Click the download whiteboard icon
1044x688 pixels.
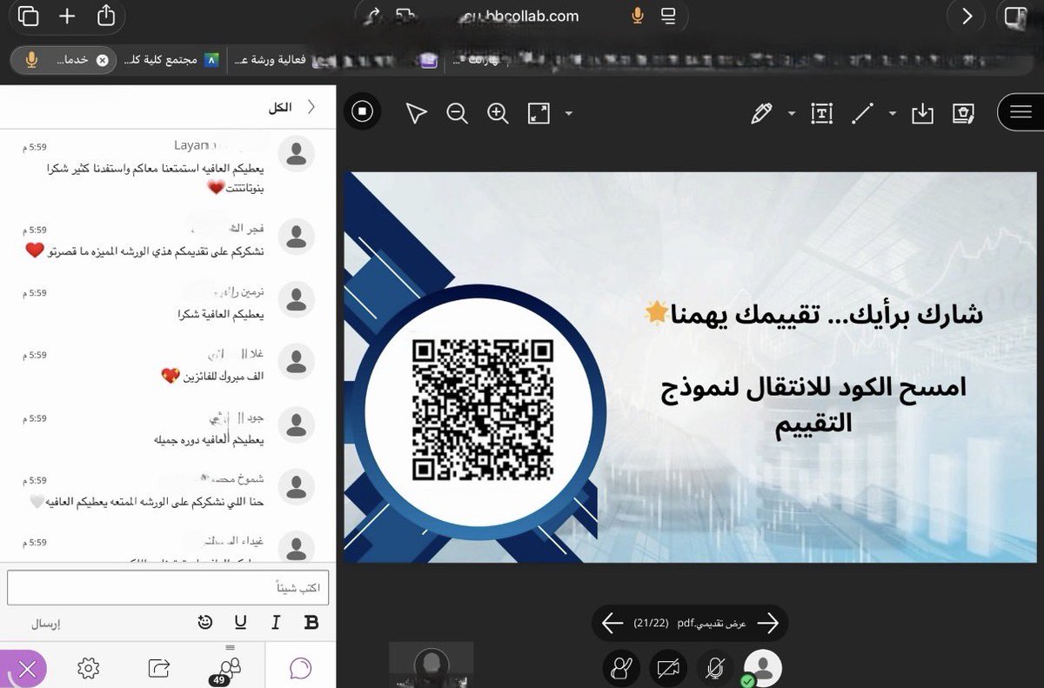tap(922, 113)
